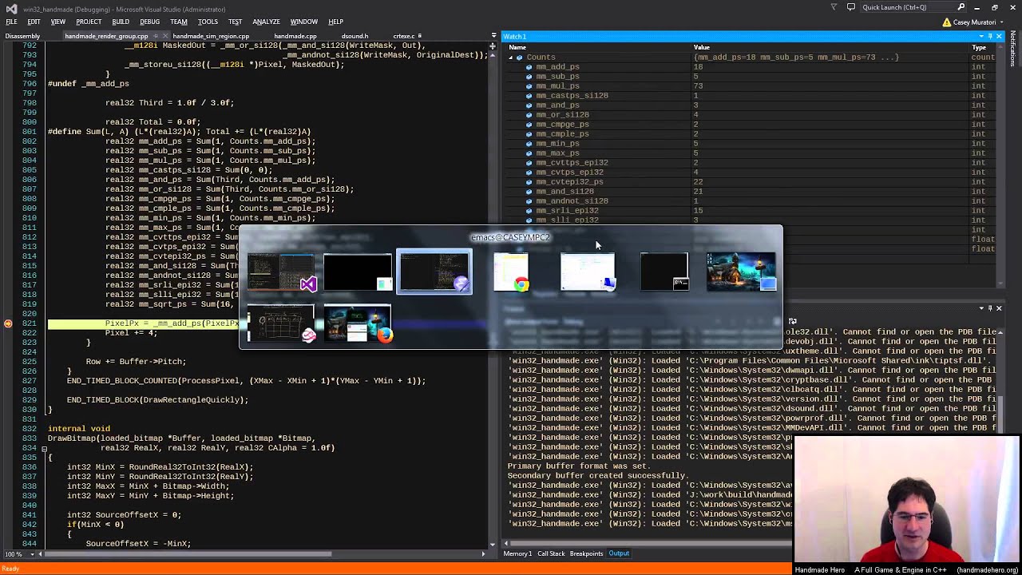Select the black window thumbnail beside Visual Studio

pos(358,272)
